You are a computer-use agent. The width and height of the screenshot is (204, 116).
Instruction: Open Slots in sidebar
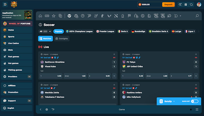(x=16, y=50)
